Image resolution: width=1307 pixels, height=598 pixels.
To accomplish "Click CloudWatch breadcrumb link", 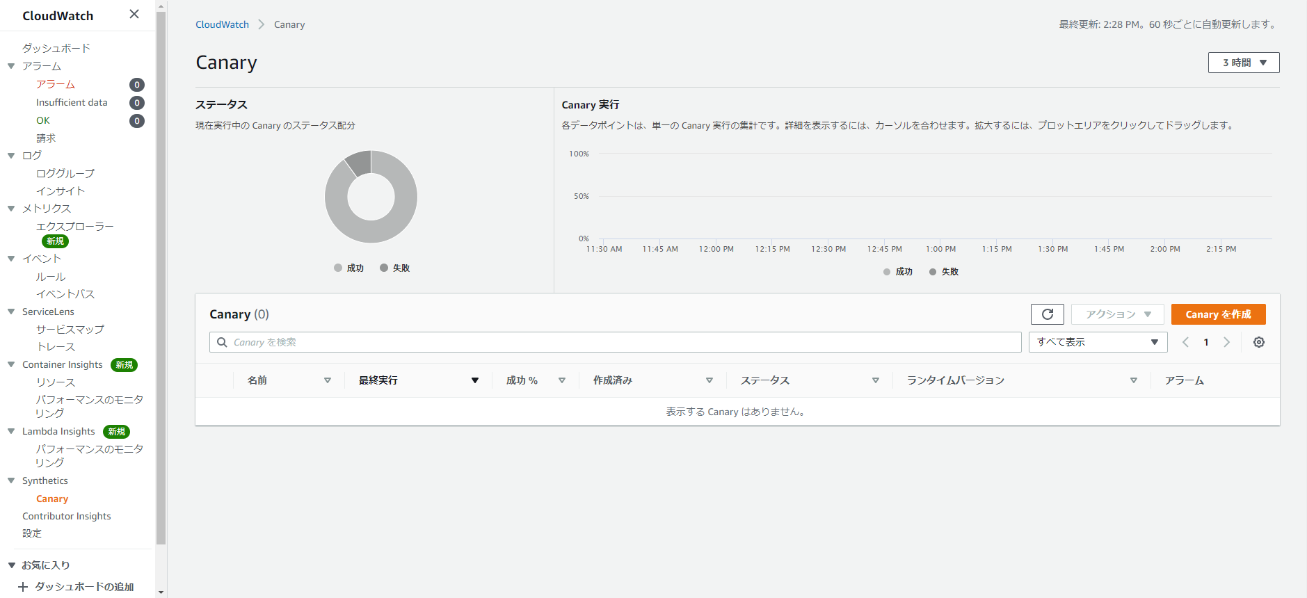I will pos(222,24).
